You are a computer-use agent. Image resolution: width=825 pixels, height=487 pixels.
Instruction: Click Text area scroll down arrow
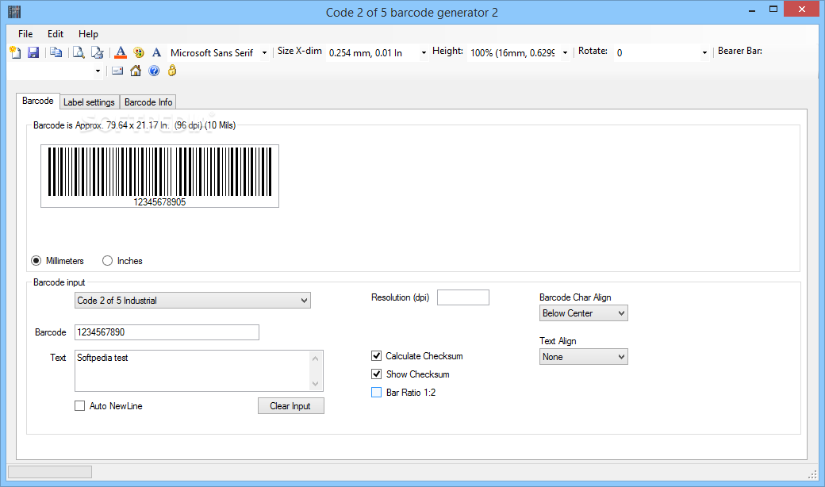coord(316,383)
